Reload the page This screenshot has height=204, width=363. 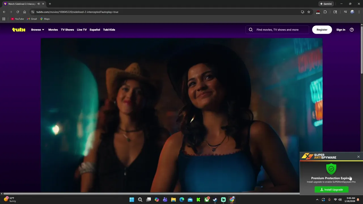[x=18, y=12]
